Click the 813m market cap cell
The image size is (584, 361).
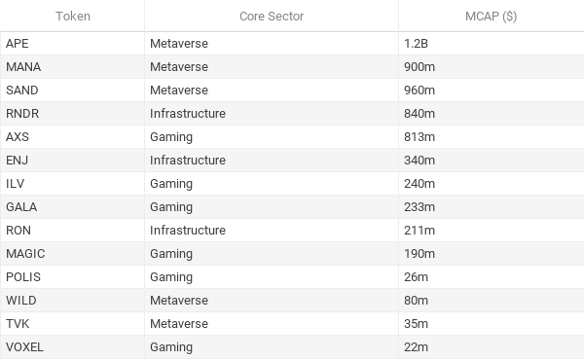tap(492, 137)
